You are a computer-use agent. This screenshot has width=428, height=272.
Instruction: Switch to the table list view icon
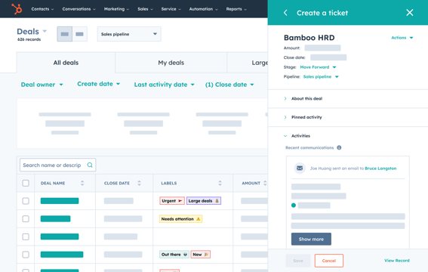[65, 34]
